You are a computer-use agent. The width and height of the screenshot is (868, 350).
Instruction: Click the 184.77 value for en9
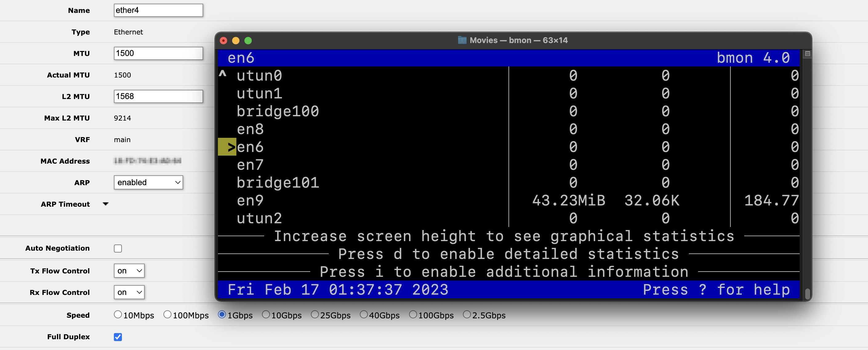772,200
